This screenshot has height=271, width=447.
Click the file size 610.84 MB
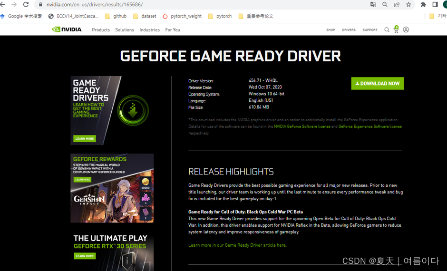259,107
